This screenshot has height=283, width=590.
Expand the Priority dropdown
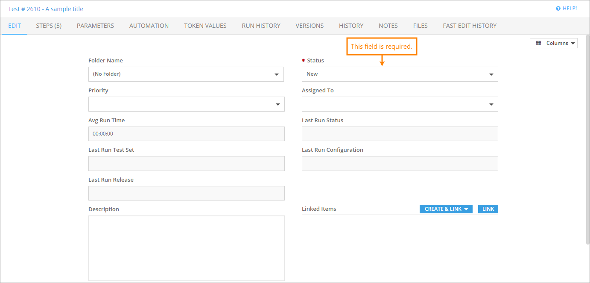(x=186, y=104)
